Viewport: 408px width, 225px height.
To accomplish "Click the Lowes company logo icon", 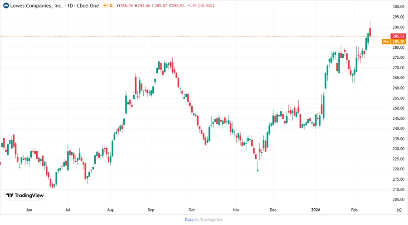I will 6,5.
